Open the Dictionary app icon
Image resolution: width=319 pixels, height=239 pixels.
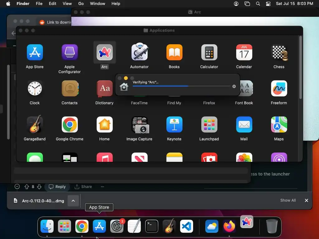pyautogui.click(x=105, y=88)
